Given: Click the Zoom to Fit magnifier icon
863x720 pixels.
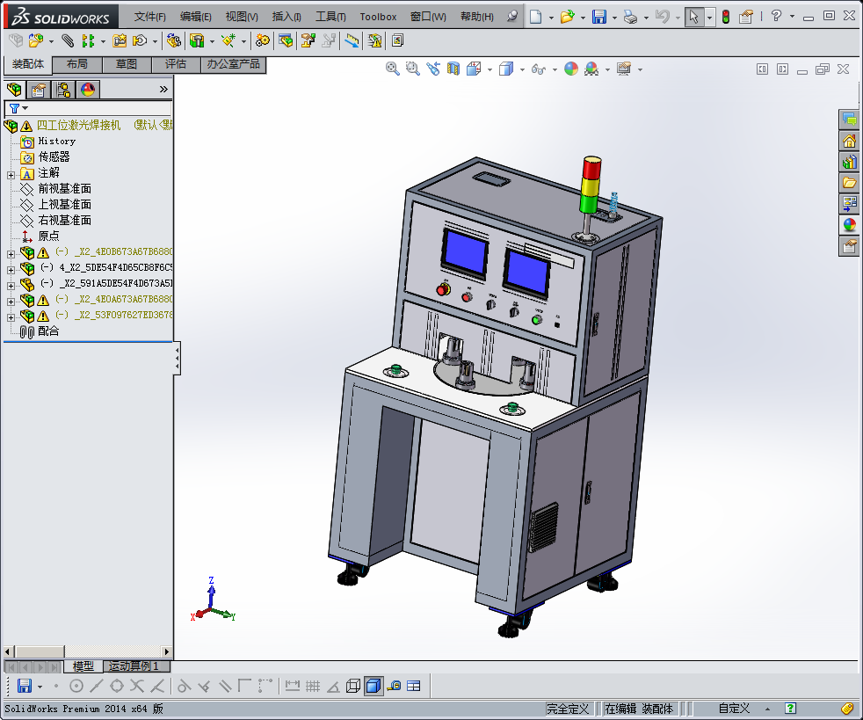Looking at the screenshot, I should click(x=393, y=69).
